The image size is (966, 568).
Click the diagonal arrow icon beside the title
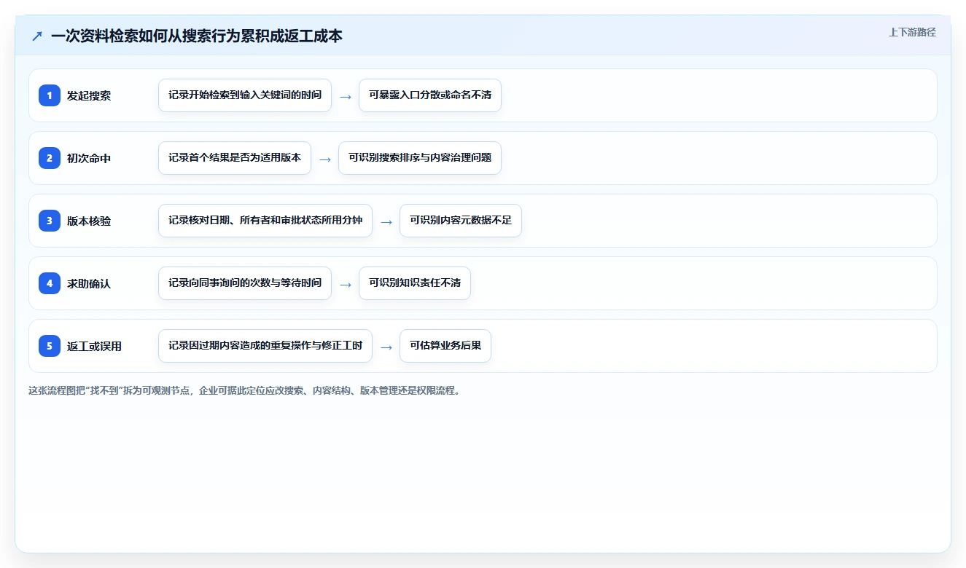point(37,36)
